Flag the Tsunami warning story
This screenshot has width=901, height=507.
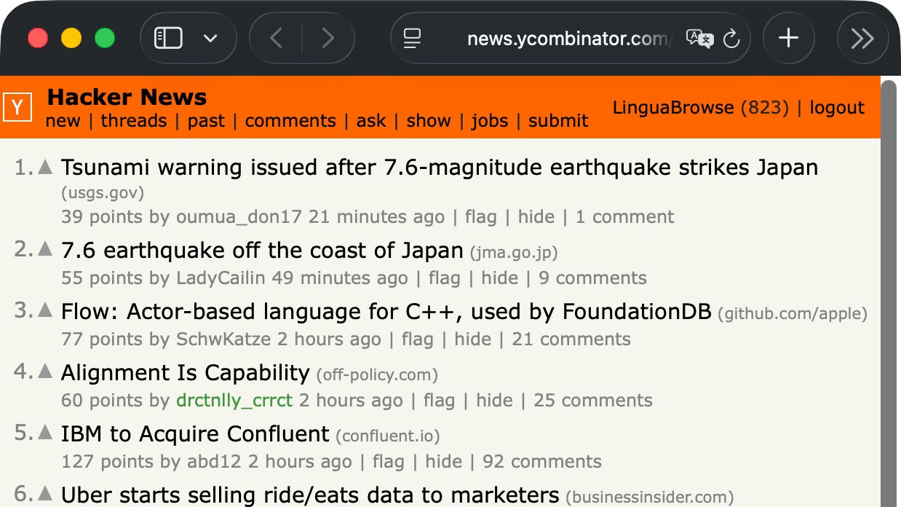coord(480,217)
